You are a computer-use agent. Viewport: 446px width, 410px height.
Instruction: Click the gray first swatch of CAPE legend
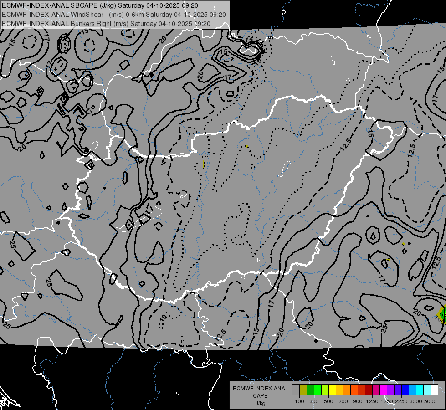pyautogui.click(x=296, y=390)
